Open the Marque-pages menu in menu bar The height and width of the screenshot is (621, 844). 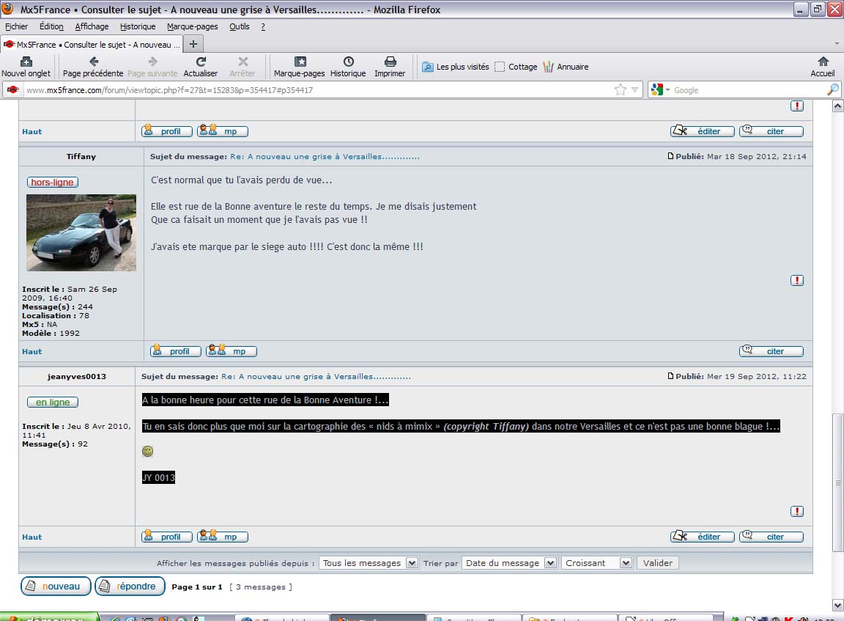point(192,26)
